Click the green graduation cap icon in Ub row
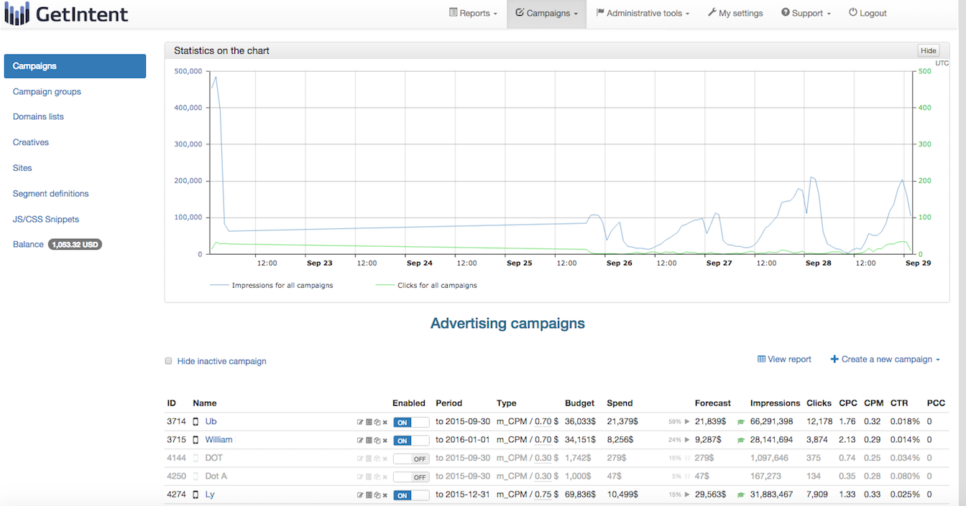 [740, 422]
